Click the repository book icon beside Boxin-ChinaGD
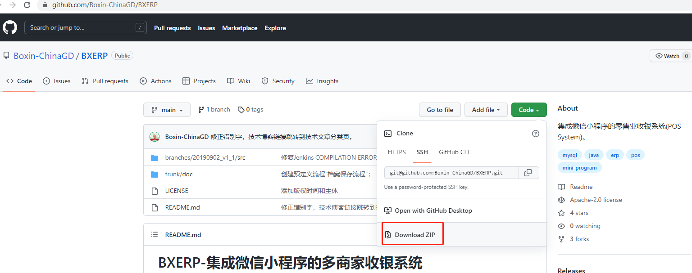692x273 pixels. [6, 56]
